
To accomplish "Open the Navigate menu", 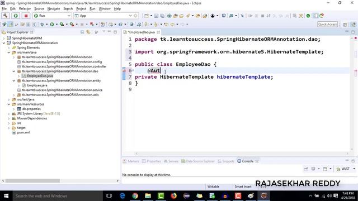I will coord(54,9).
